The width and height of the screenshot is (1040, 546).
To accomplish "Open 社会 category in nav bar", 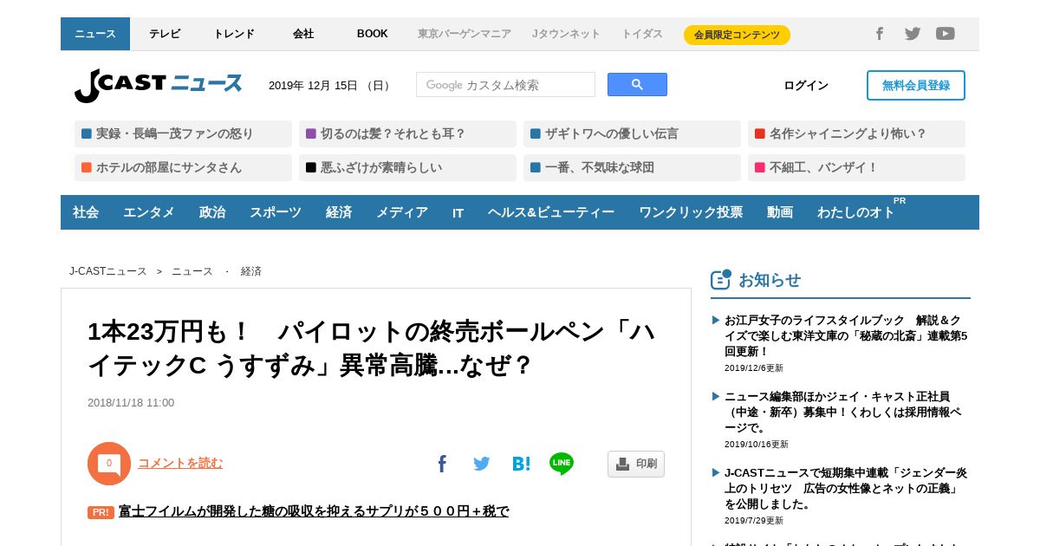I will point(86,212).
